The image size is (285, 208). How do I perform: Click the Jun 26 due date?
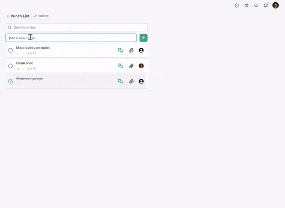[x=32, y=53]
